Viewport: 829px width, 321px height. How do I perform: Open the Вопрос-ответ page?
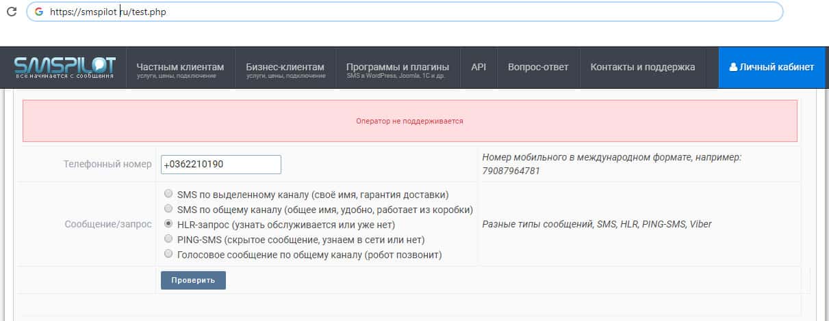click(x=538, y=67)
